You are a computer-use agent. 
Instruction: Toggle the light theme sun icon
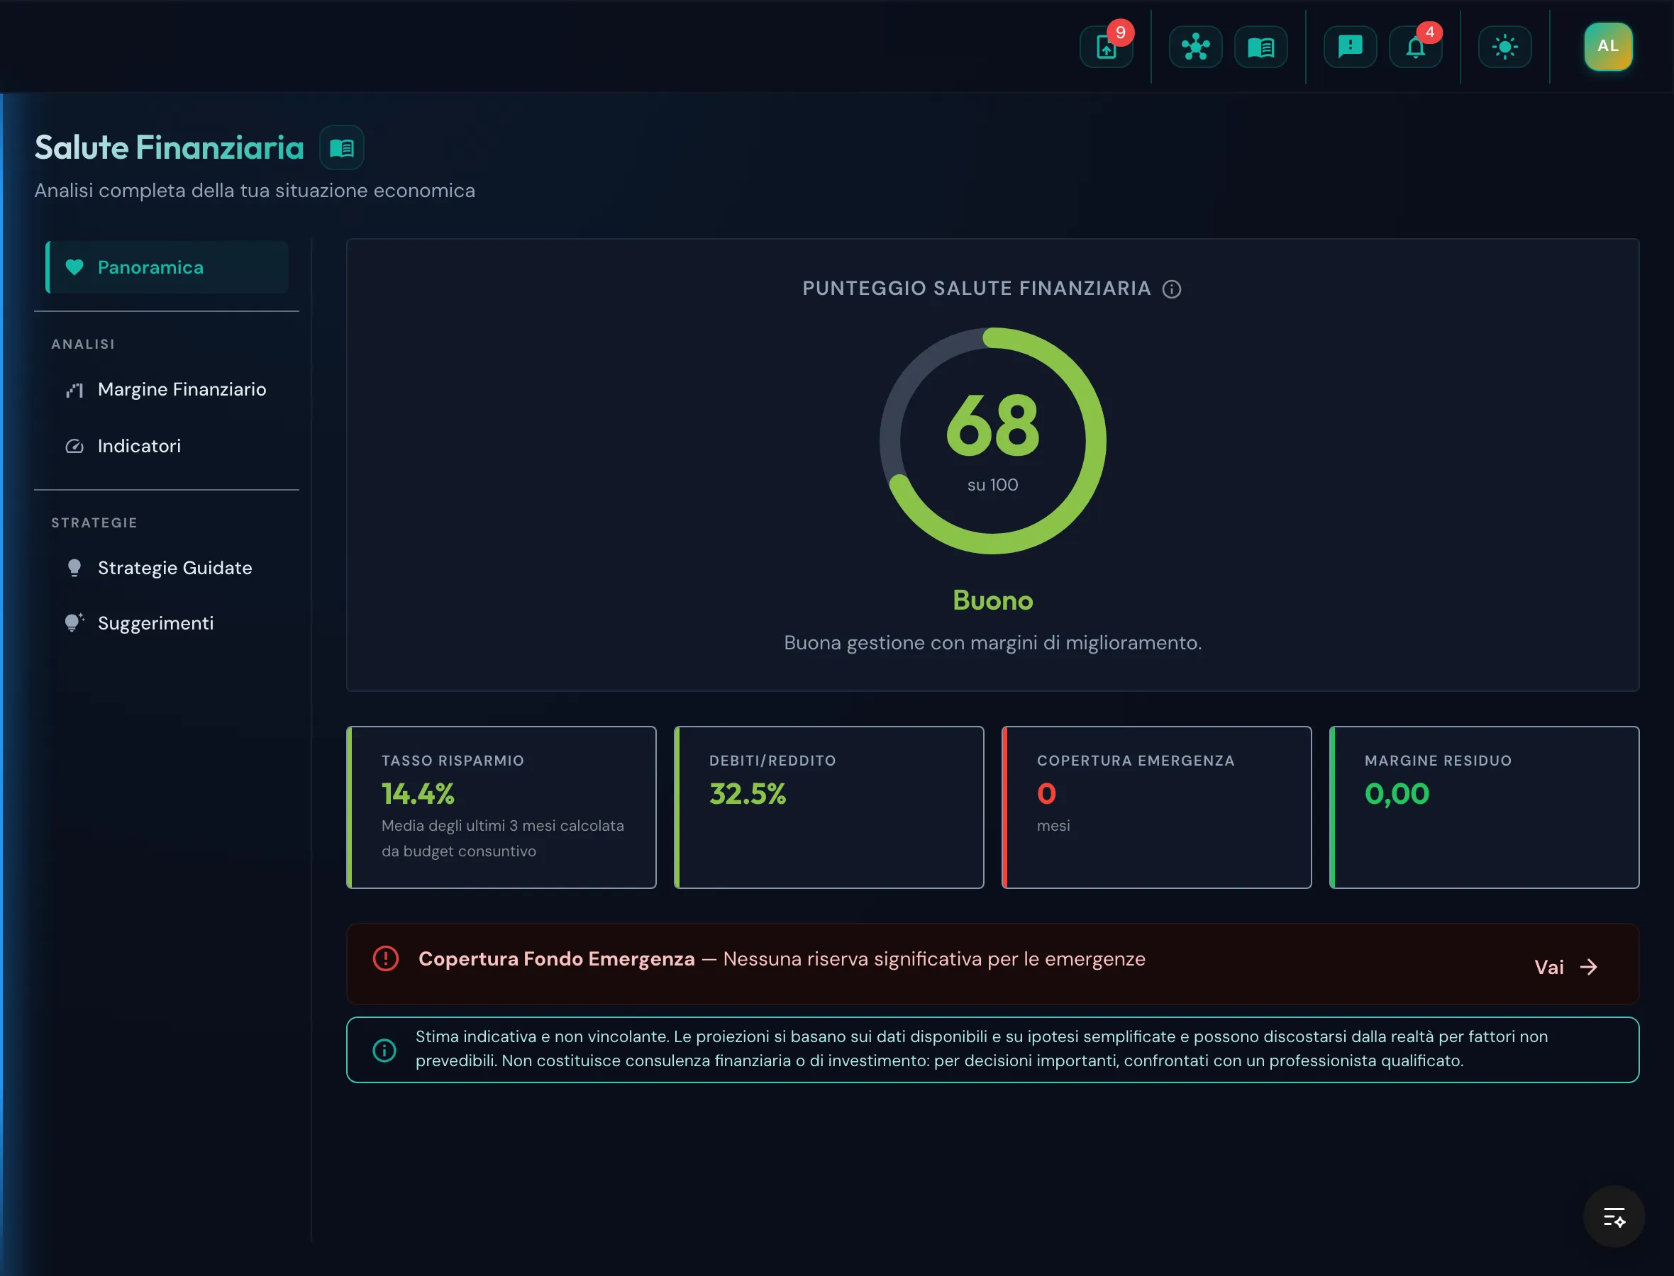click(1504, 47)
